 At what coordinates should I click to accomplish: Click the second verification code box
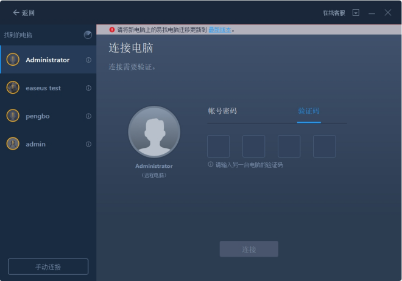(x=254, y=147)
